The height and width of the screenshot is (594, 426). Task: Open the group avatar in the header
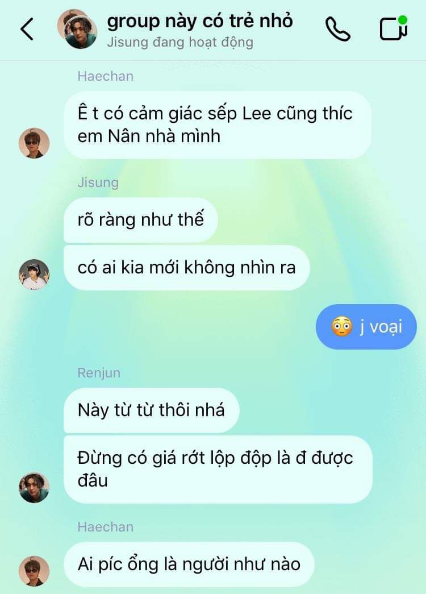[x=77, y=29]
